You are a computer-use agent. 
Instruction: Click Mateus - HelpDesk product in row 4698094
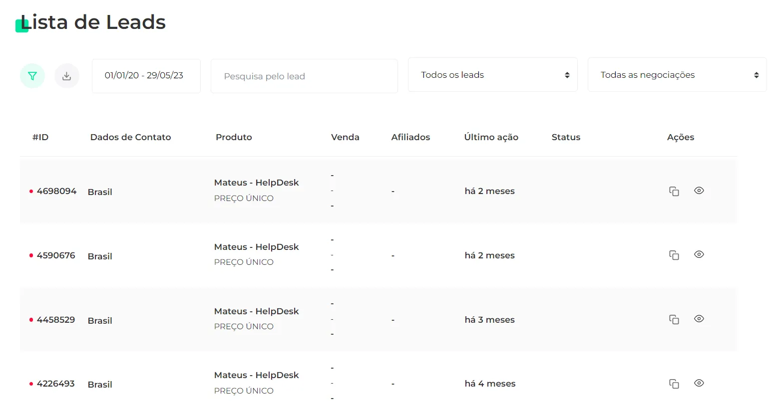click(256, 183)
